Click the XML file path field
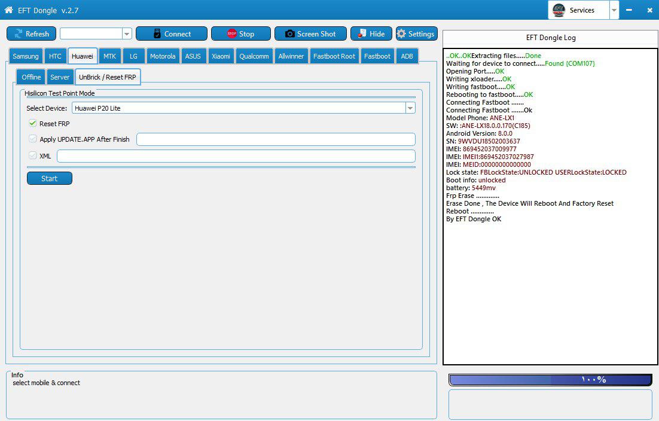 [x=236, y=156]
